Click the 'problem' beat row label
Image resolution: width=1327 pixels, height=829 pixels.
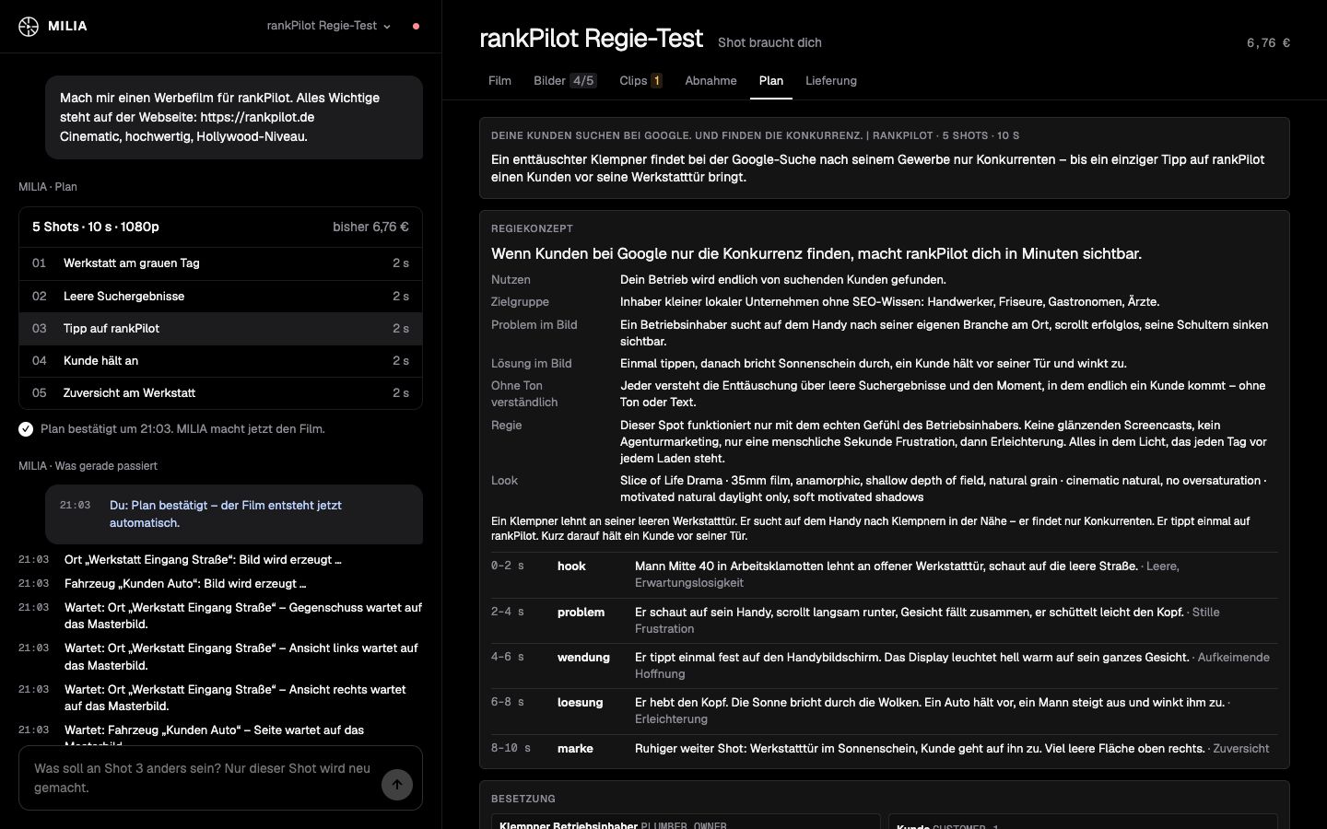[581, 613]
